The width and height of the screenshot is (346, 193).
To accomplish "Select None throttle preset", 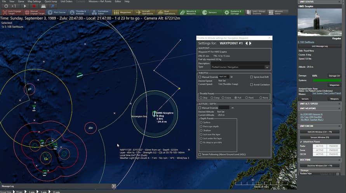I will click(261, 97).
